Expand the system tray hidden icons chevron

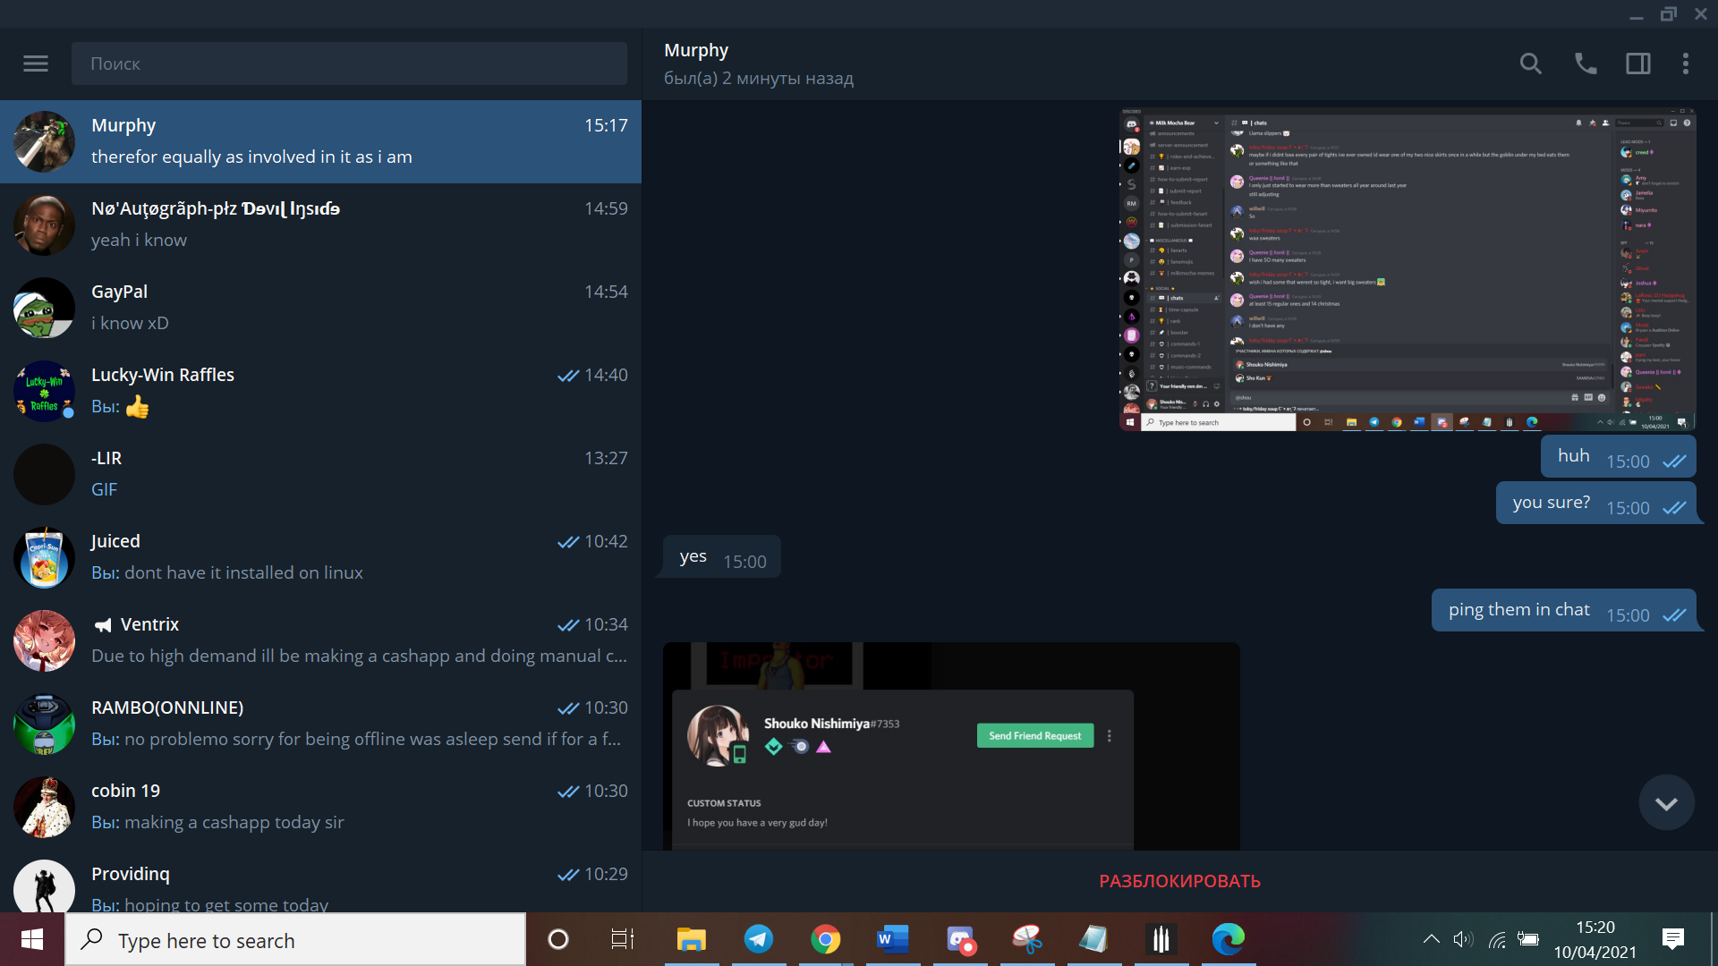pos(1431,939)
